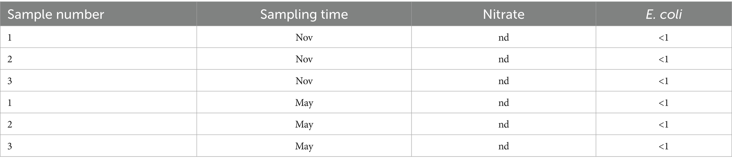Click nitrate value for Nov sample 3
This screenshot has height=163, width=732.
tap(503, 81)
